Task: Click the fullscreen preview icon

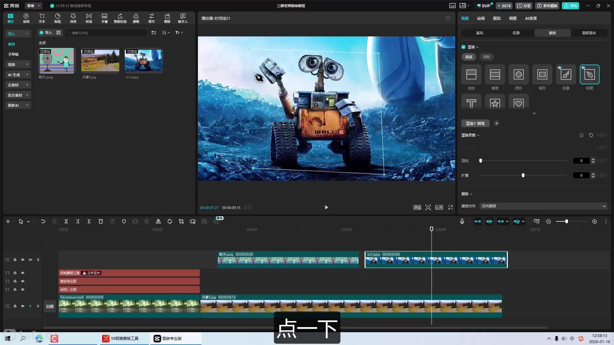Action: coord(450,207)
